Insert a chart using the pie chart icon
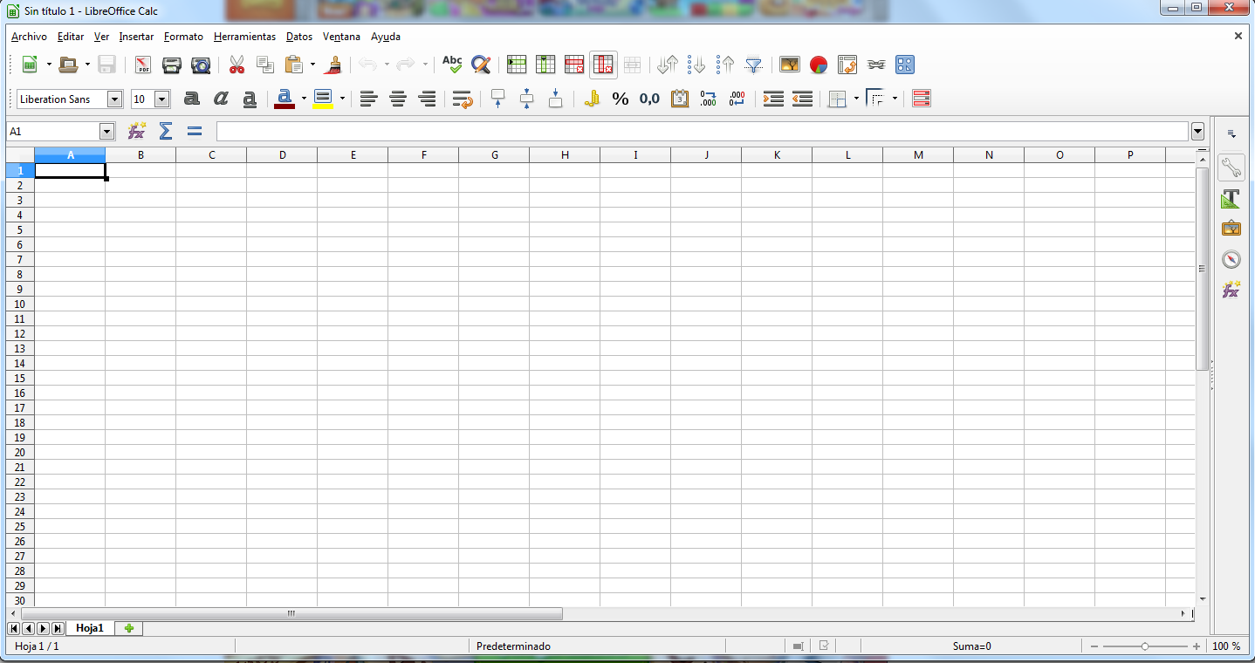This screenshot has height=663, width=1255. coord(819,65)
